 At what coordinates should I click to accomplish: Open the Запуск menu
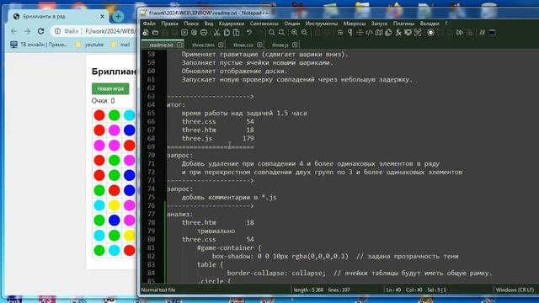click(379, 24)
